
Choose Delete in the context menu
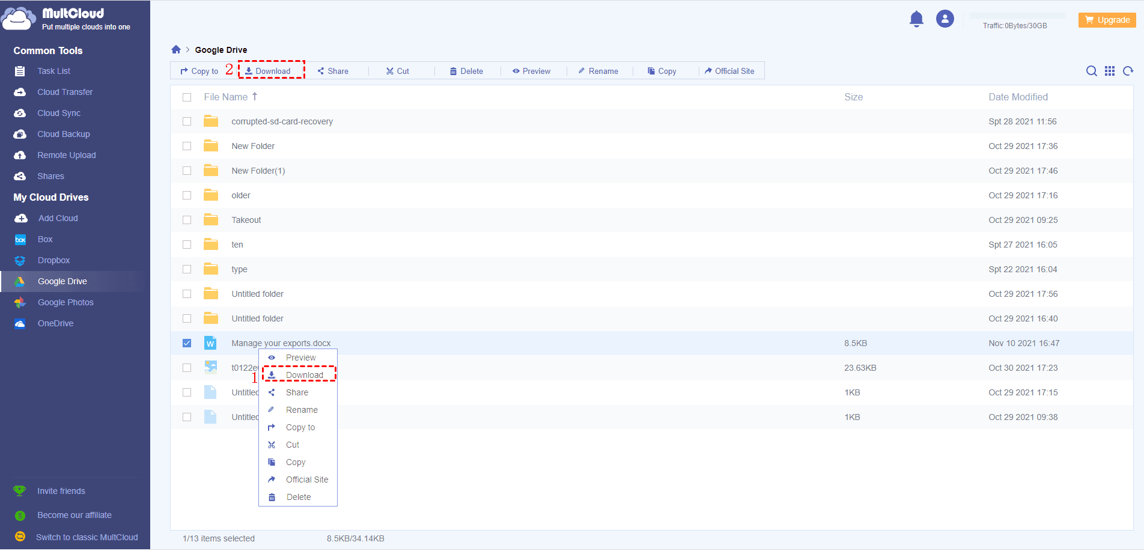[298, 497]
